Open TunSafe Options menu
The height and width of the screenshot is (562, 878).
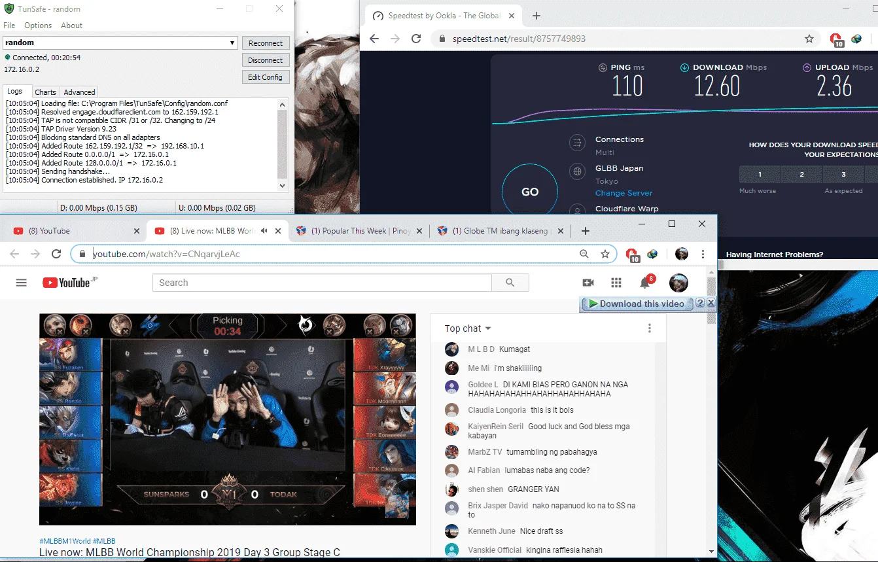pyautogui.click(x=38, y=26)
